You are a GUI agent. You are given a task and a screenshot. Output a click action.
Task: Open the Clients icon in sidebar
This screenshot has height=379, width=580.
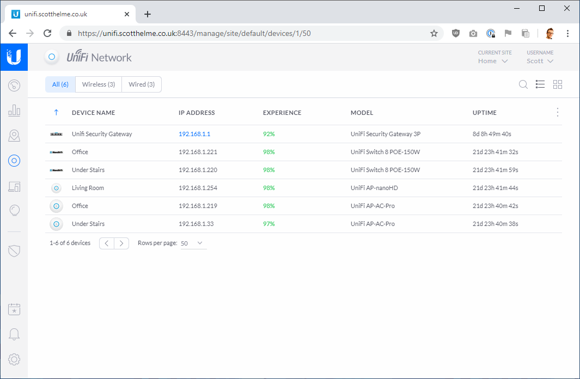pyautogui.click(x=14, y=186)
